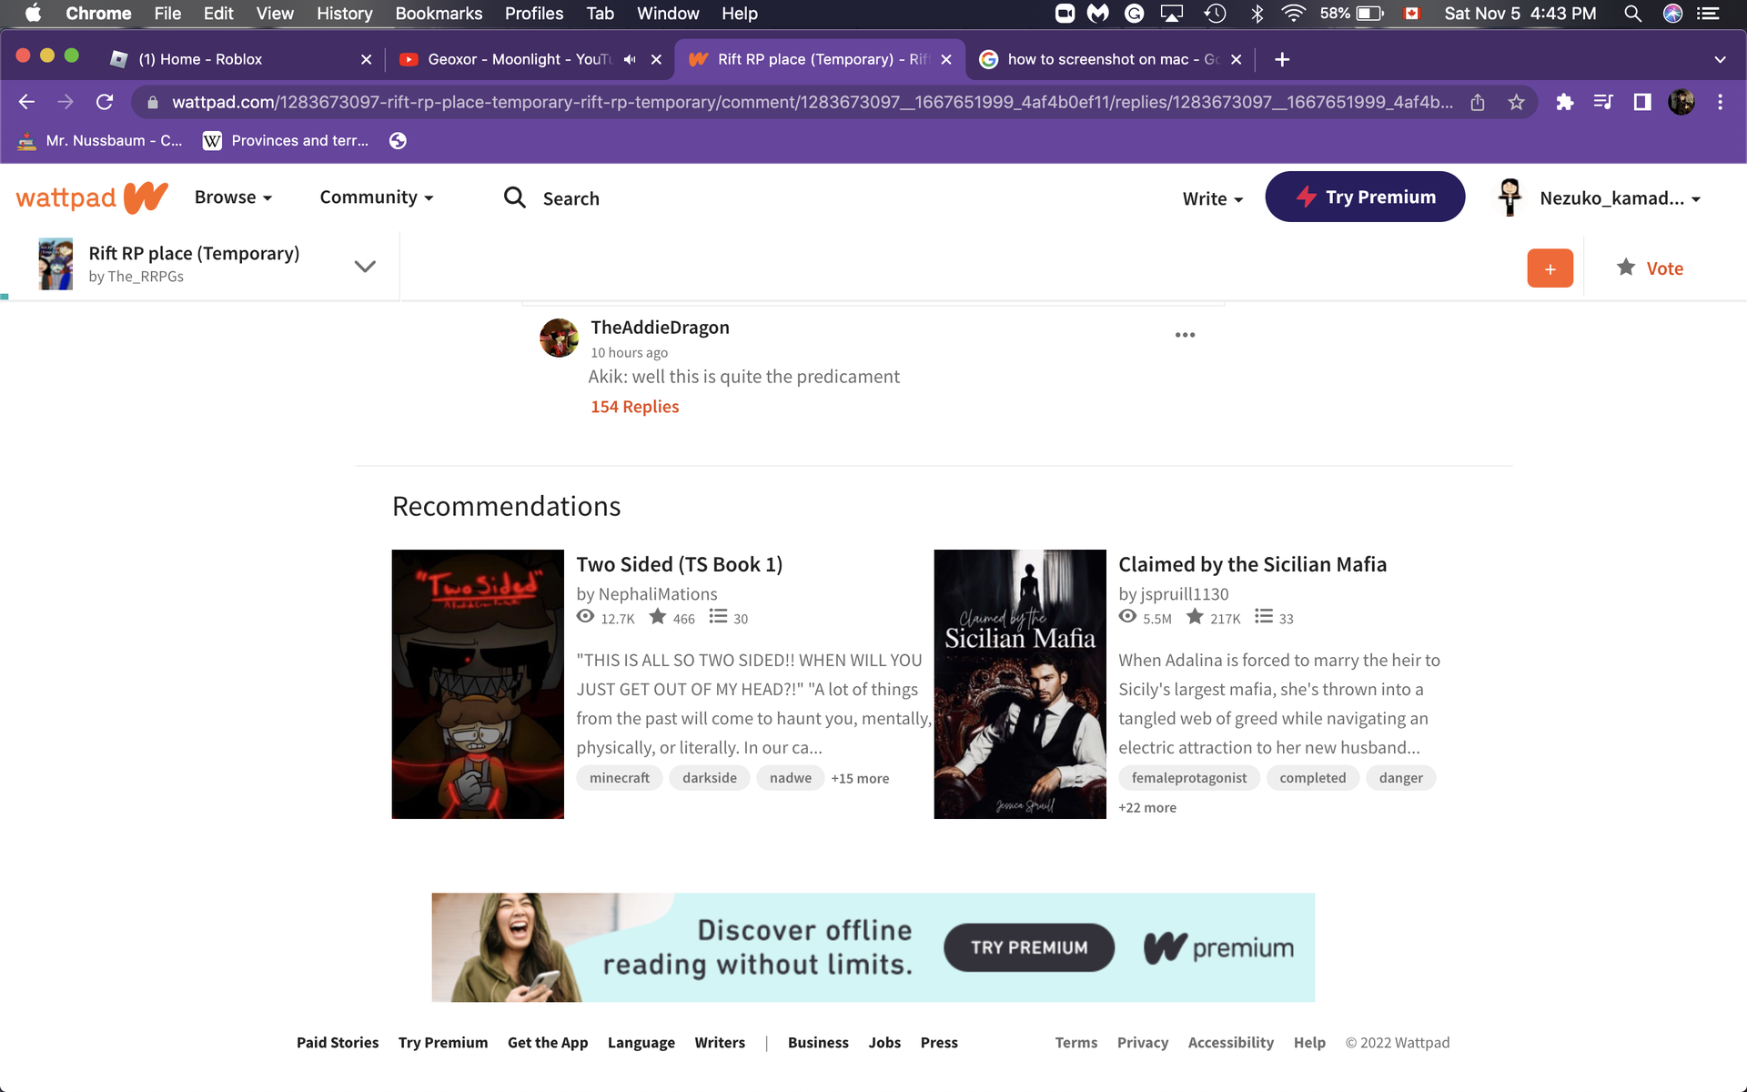Image resolution: width=1747 pixels, height=1092 pixels.
Task: Reload the page with the refresh icon
Action: pos(105,102)
